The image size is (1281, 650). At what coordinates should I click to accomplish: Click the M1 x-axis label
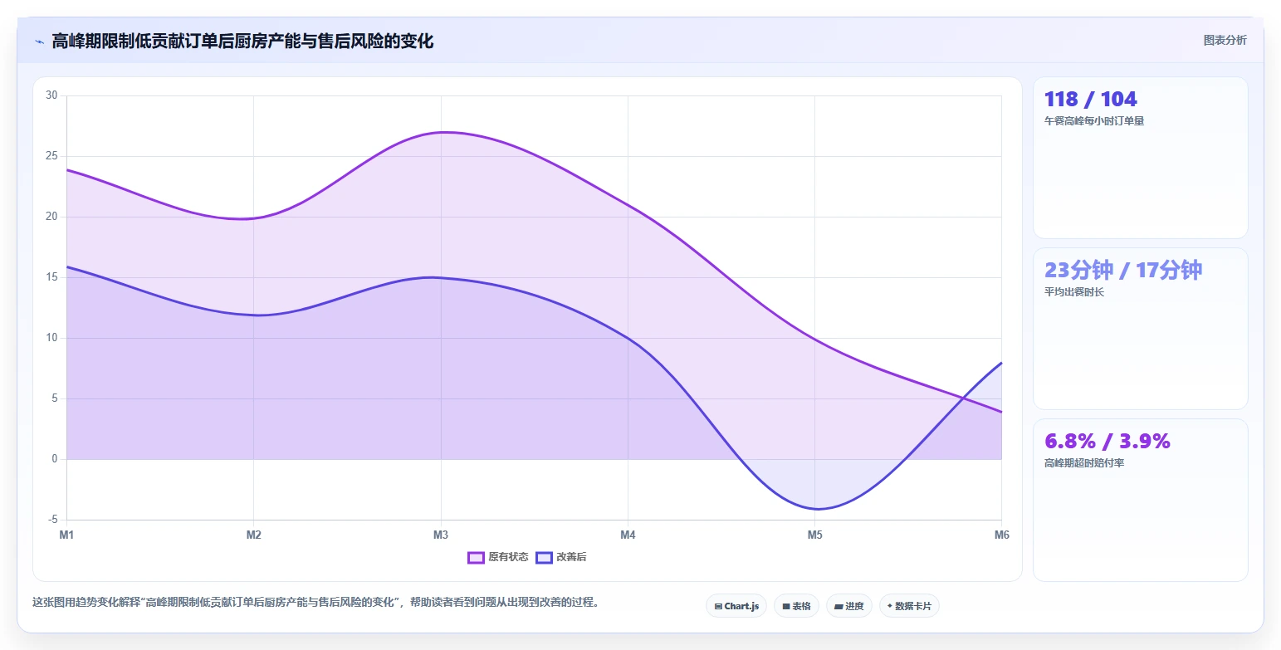pos(66,535)
